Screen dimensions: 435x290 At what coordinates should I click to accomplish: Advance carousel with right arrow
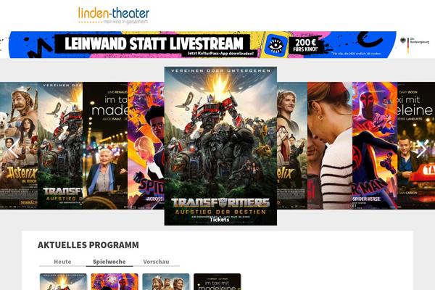[x=421, y=149]
